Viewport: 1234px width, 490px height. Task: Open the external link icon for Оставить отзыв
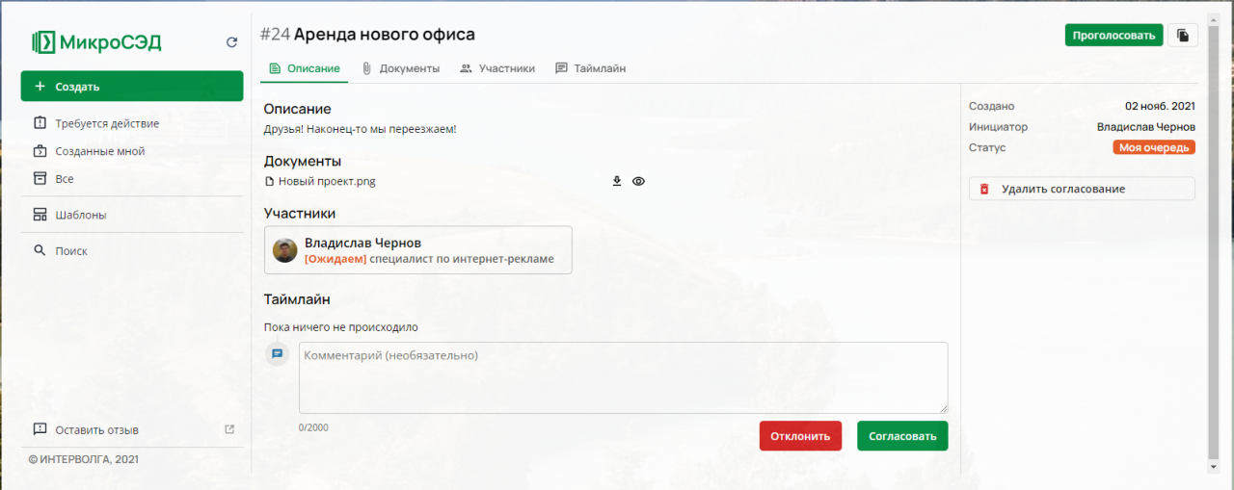(229, 429)
